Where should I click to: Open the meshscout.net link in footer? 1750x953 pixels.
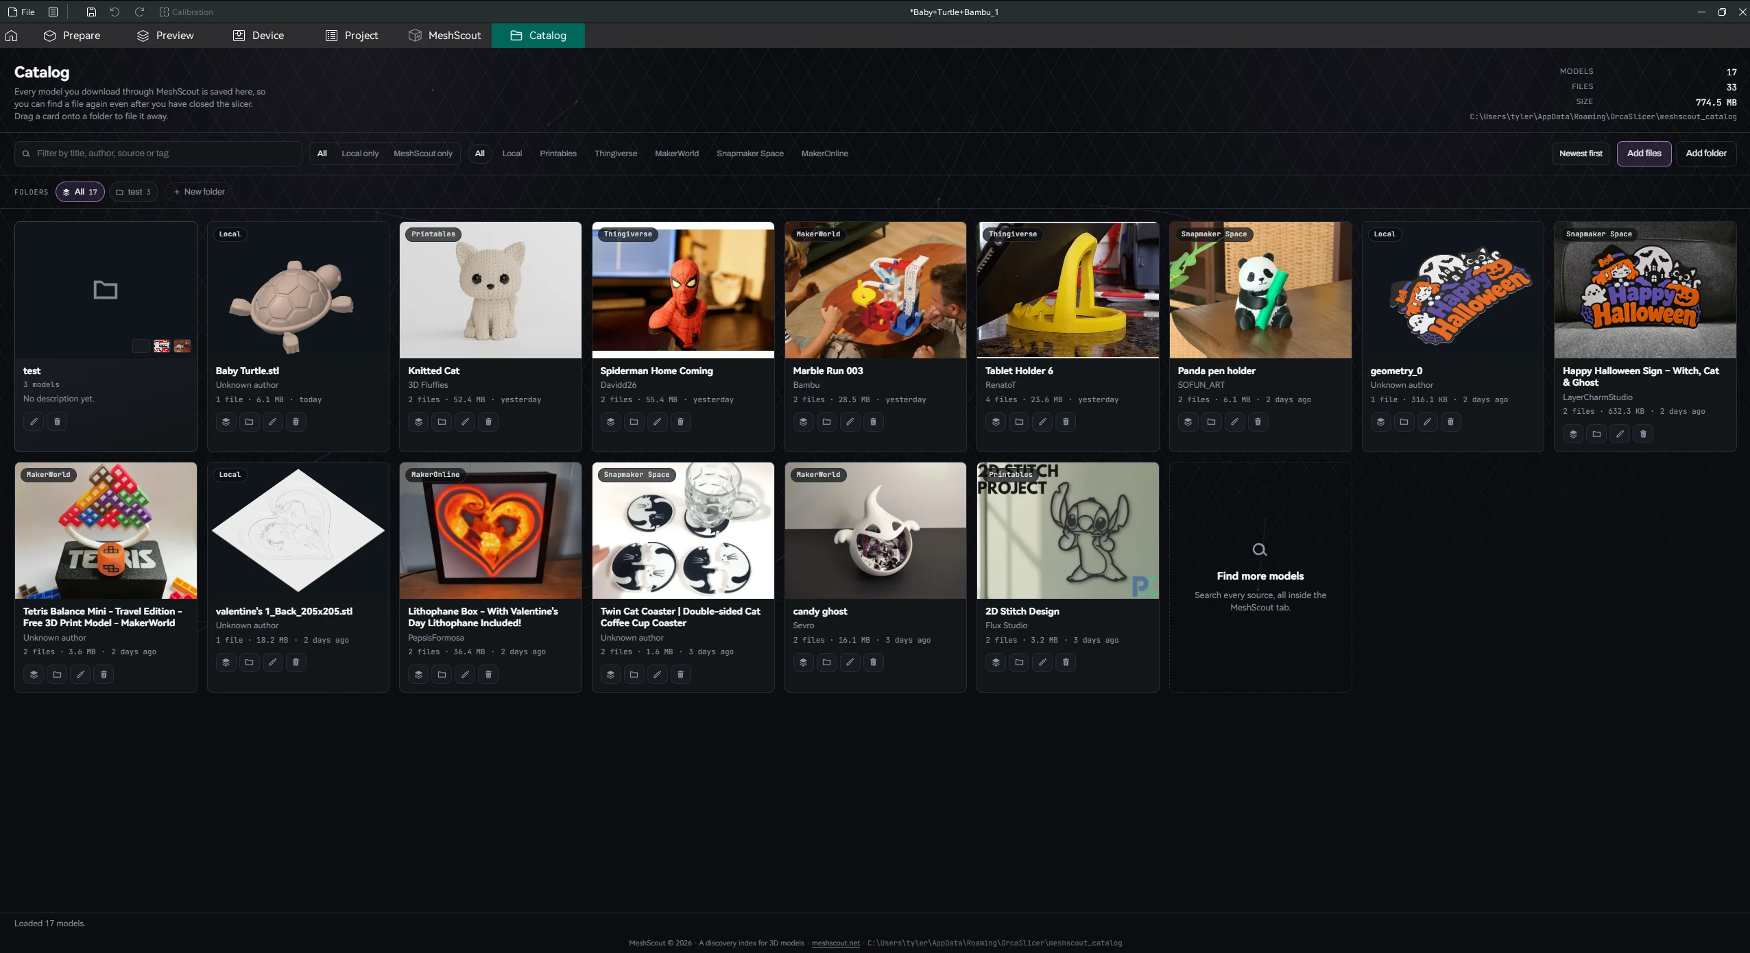coord(835,943)
